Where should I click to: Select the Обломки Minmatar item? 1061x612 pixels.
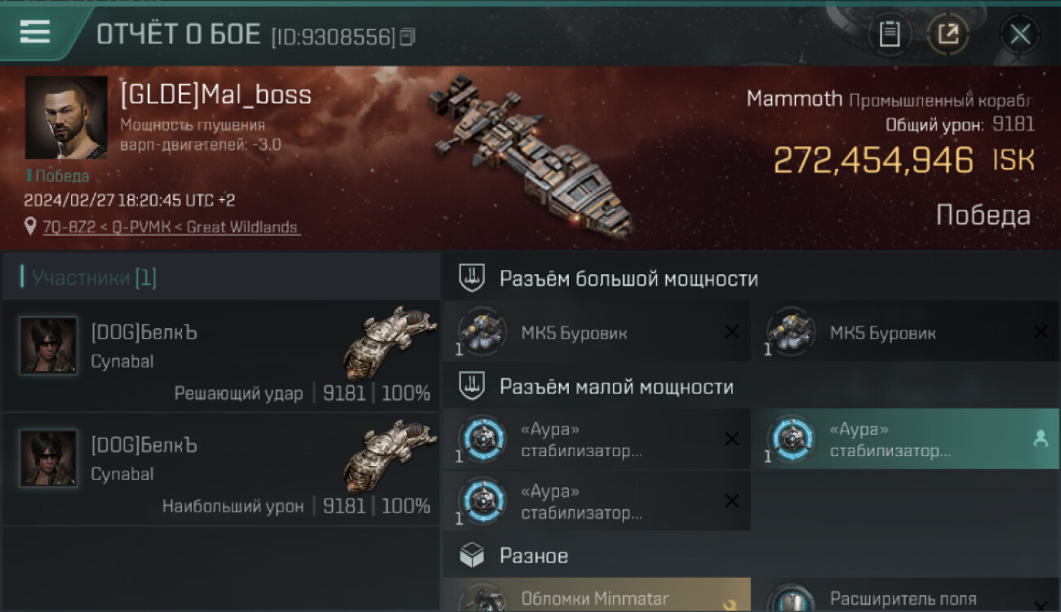pos(597,595)
